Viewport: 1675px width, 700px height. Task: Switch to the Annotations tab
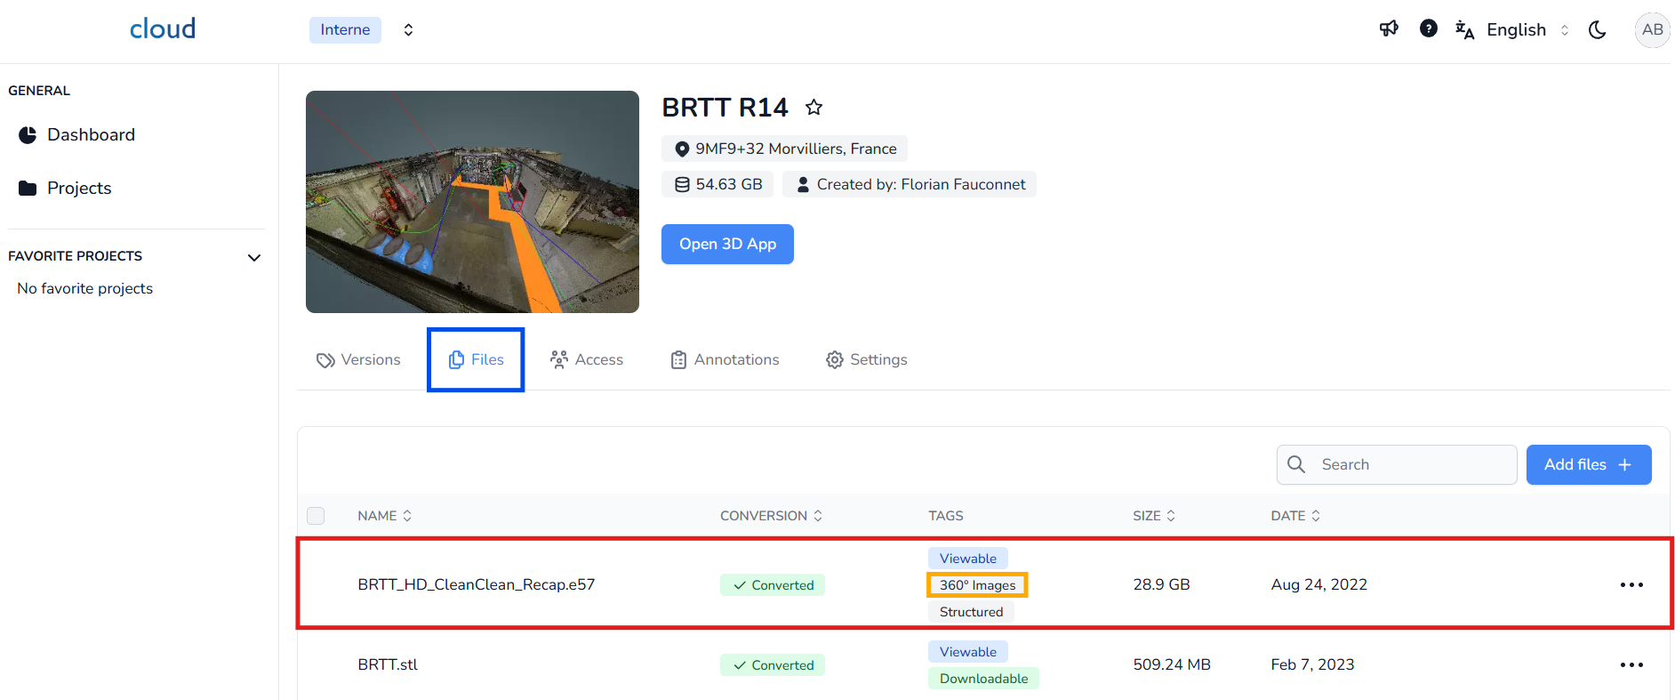(x=725, y=359)
